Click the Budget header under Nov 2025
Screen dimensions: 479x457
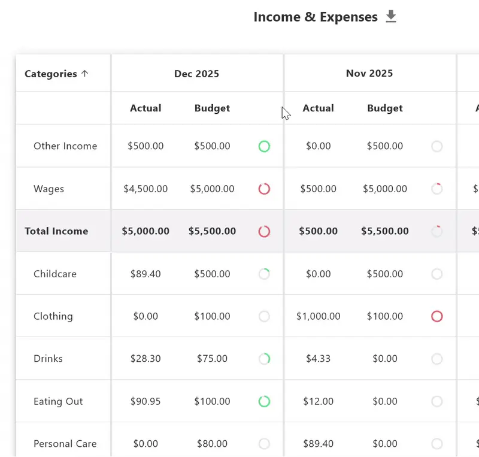pyautogui.click(x=384, y=108)
